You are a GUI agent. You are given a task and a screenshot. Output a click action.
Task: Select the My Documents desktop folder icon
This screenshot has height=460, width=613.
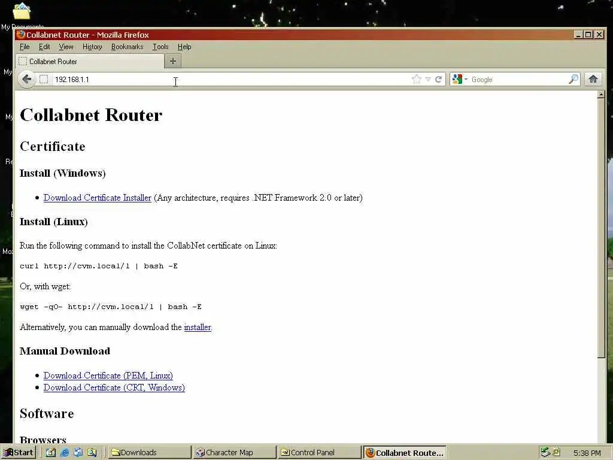(22, 11)
